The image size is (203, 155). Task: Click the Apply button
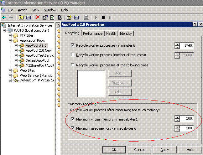pos(165,150)
